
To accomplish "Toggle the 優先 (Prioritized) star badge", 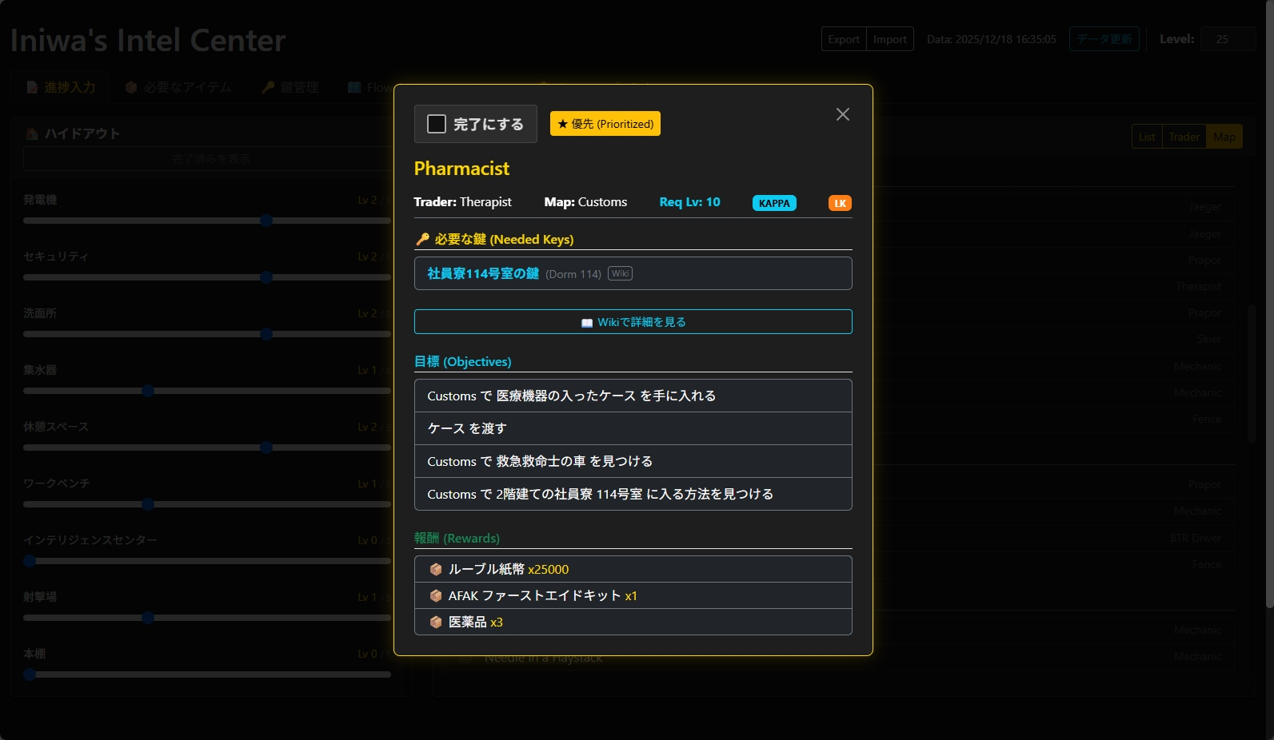I will [x=605, y=124].
